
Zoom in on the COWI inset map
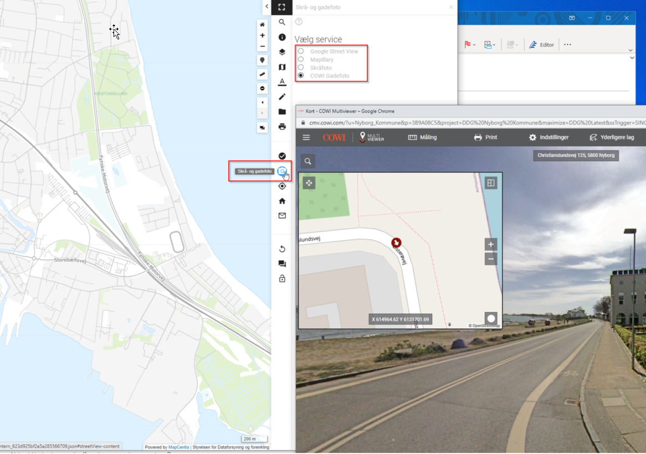click(490, 244)
